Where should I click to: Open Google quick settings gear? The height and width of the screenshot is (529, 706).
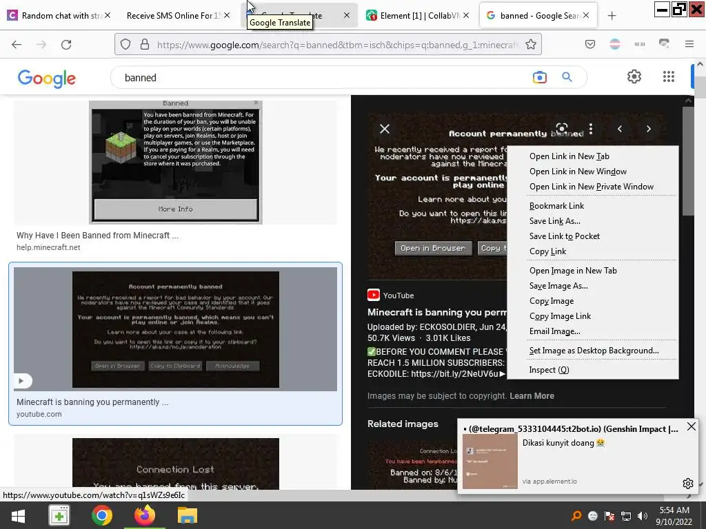coord(634,76)
